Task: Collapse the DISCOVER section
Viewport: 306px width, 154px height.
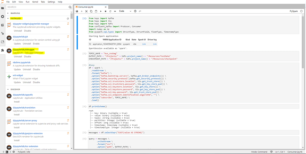Action: pos(8,89)
